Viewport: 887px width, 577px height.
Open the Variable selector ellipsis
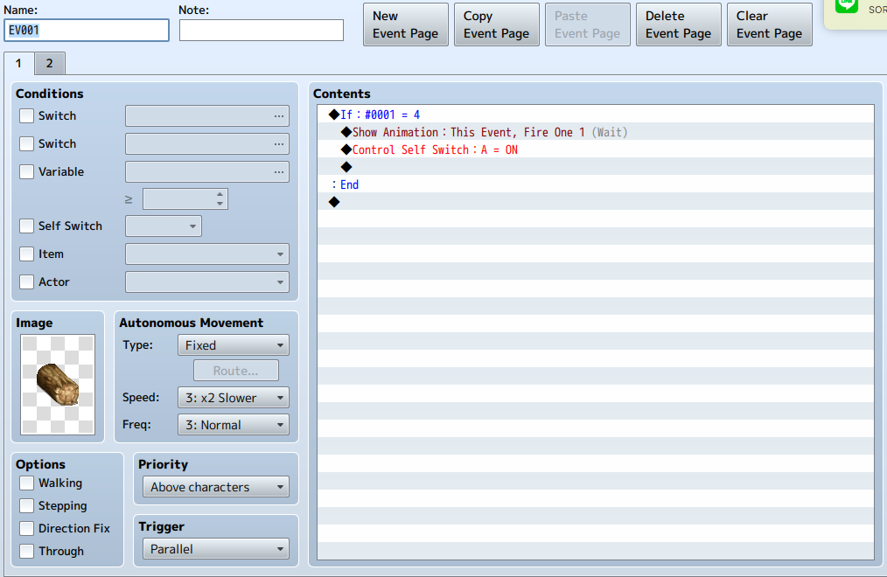pyautogui.click(x=279, y=172)
